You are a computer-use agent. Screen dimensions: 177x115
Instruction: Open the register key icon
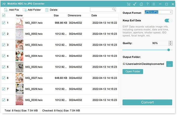[135, 4]
